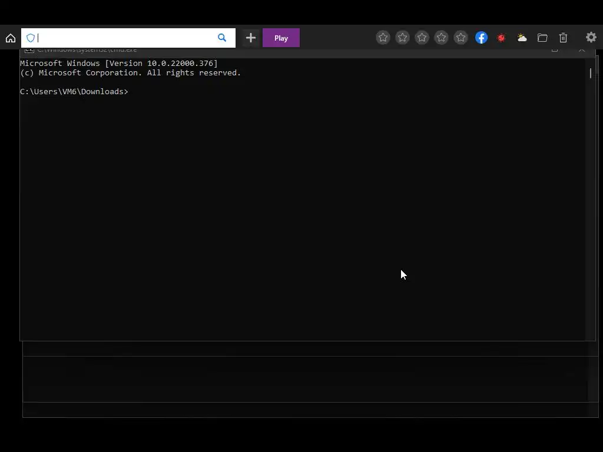This screenshot has height=452, width=603.
Task: Click the cmd window scrollbar thumb
Action: (591, 73)
